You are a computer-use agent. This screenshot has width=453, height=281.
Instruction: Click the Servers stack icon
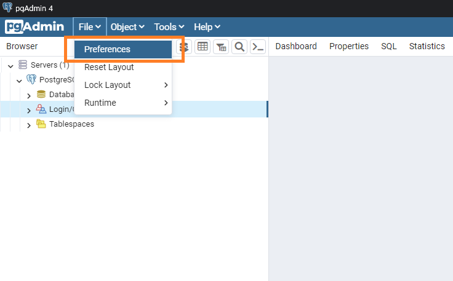23,65
